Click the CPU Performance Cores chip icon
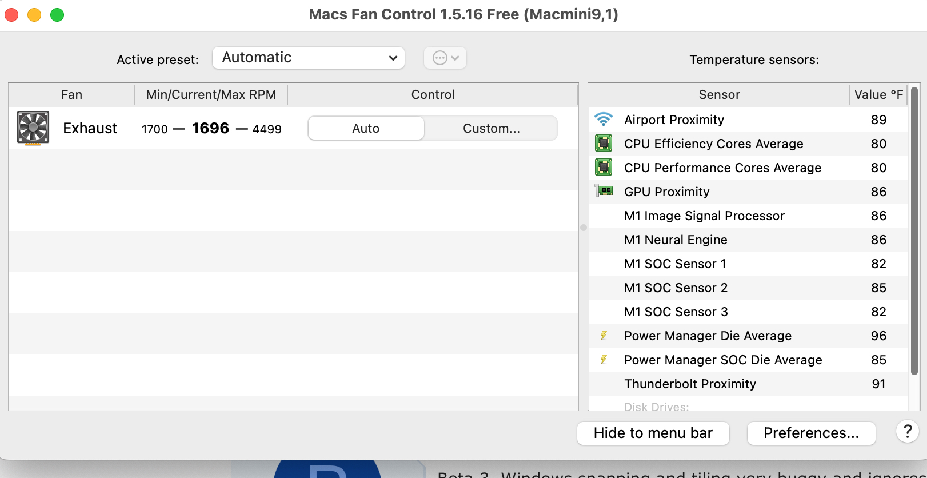Screen dimensions: 927x478 (x=604, y=167)
